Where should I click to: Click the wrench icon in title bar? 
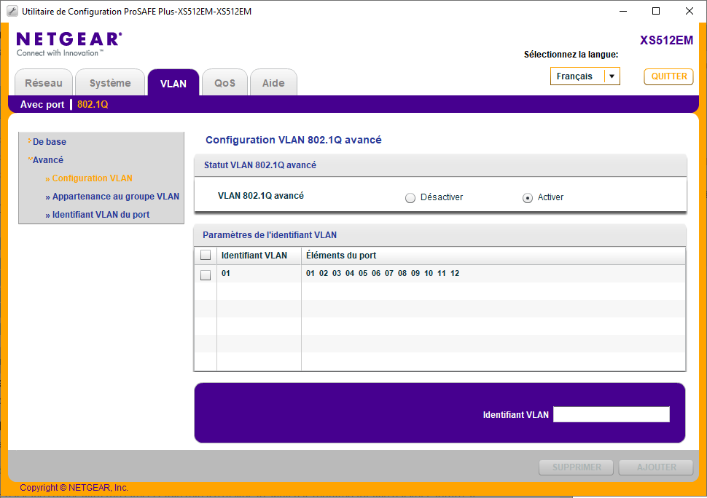coord(12,12)
